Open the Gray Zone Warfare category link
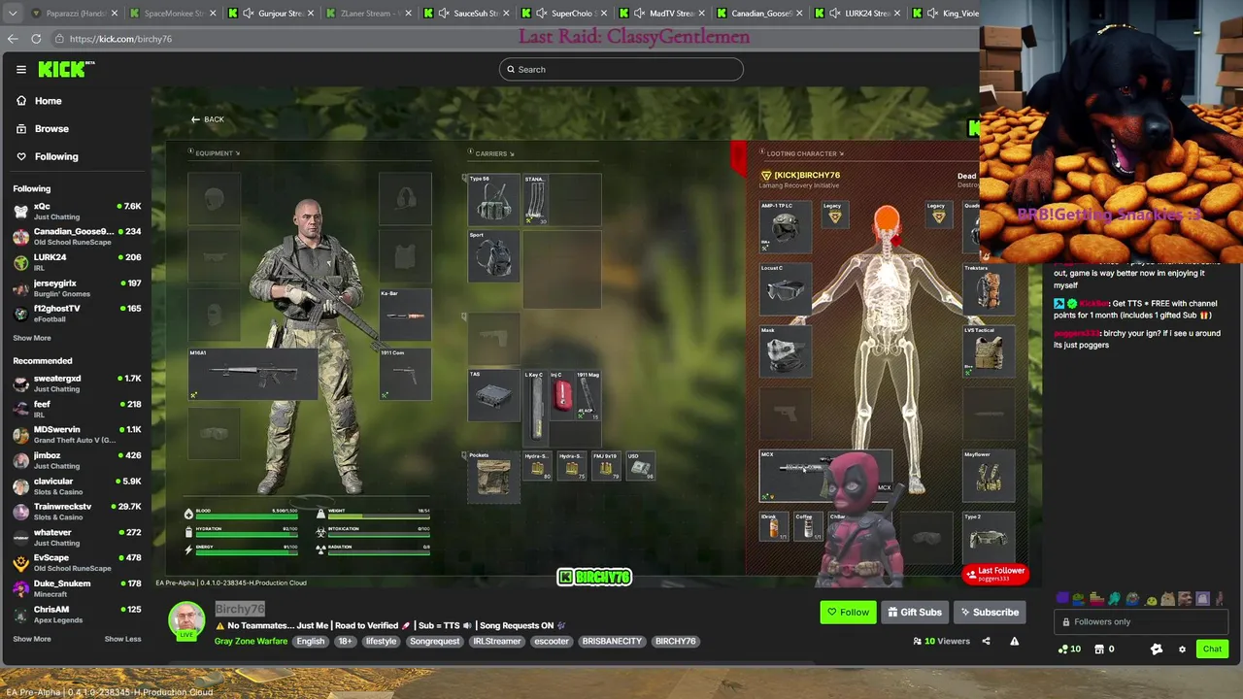Viewport: 1243px width, 699px height. tap(251, 641)
